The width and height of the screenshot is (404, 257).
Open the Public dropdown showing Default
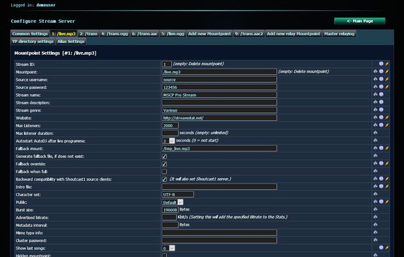pyautogui.click(x=173, y=202)
